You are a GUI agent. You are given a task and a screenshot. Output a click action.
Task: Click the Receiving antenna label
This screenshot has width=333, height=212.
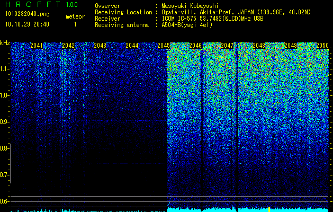[122, 25]
